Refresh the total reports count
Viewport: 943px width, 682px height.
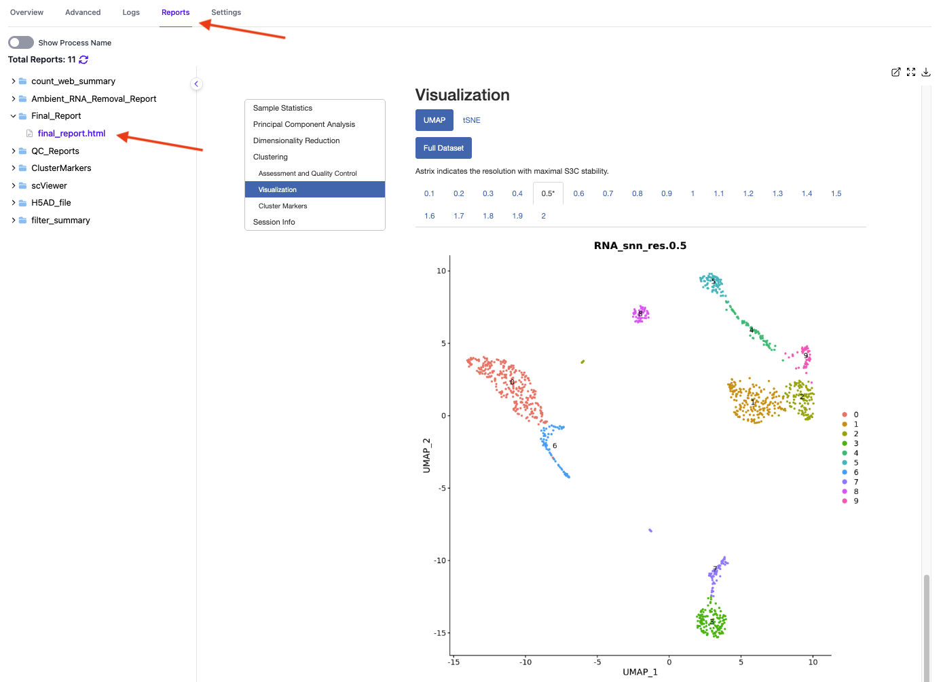(84, 60)
